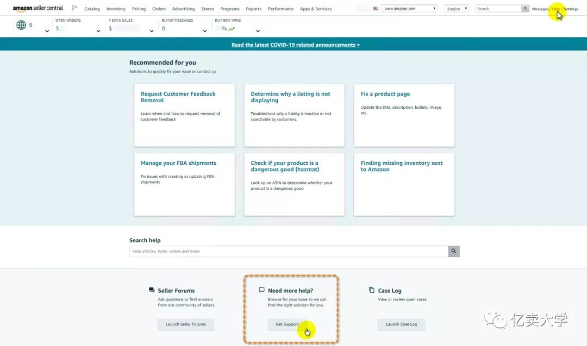
Task: Click the Messages link
Action: pos(540,9)
